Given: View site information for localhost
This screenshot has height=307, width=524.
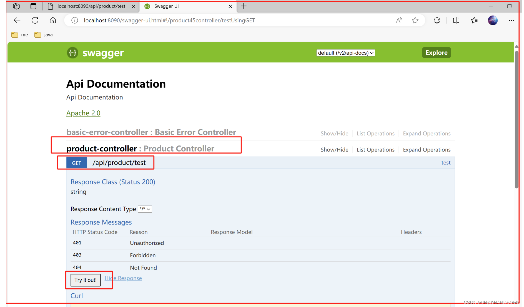Looking at the screenshot, I should tap(75, 20).
